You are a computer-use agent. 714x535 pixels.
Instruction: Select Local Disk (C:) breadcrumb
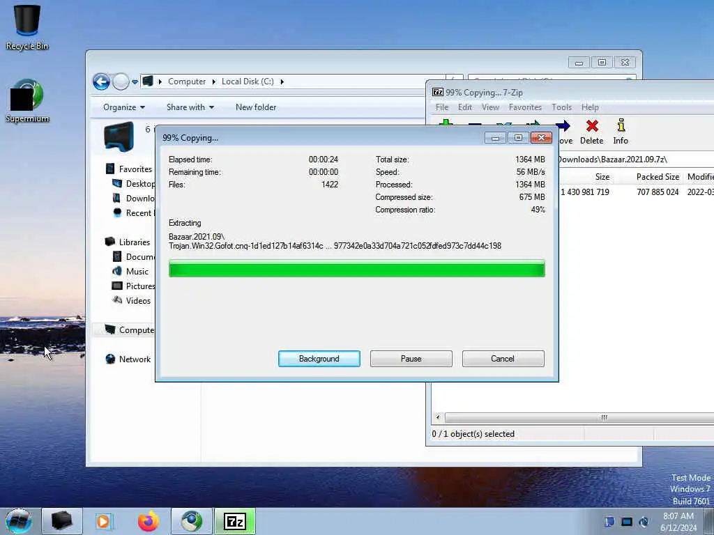click(248, 82)
